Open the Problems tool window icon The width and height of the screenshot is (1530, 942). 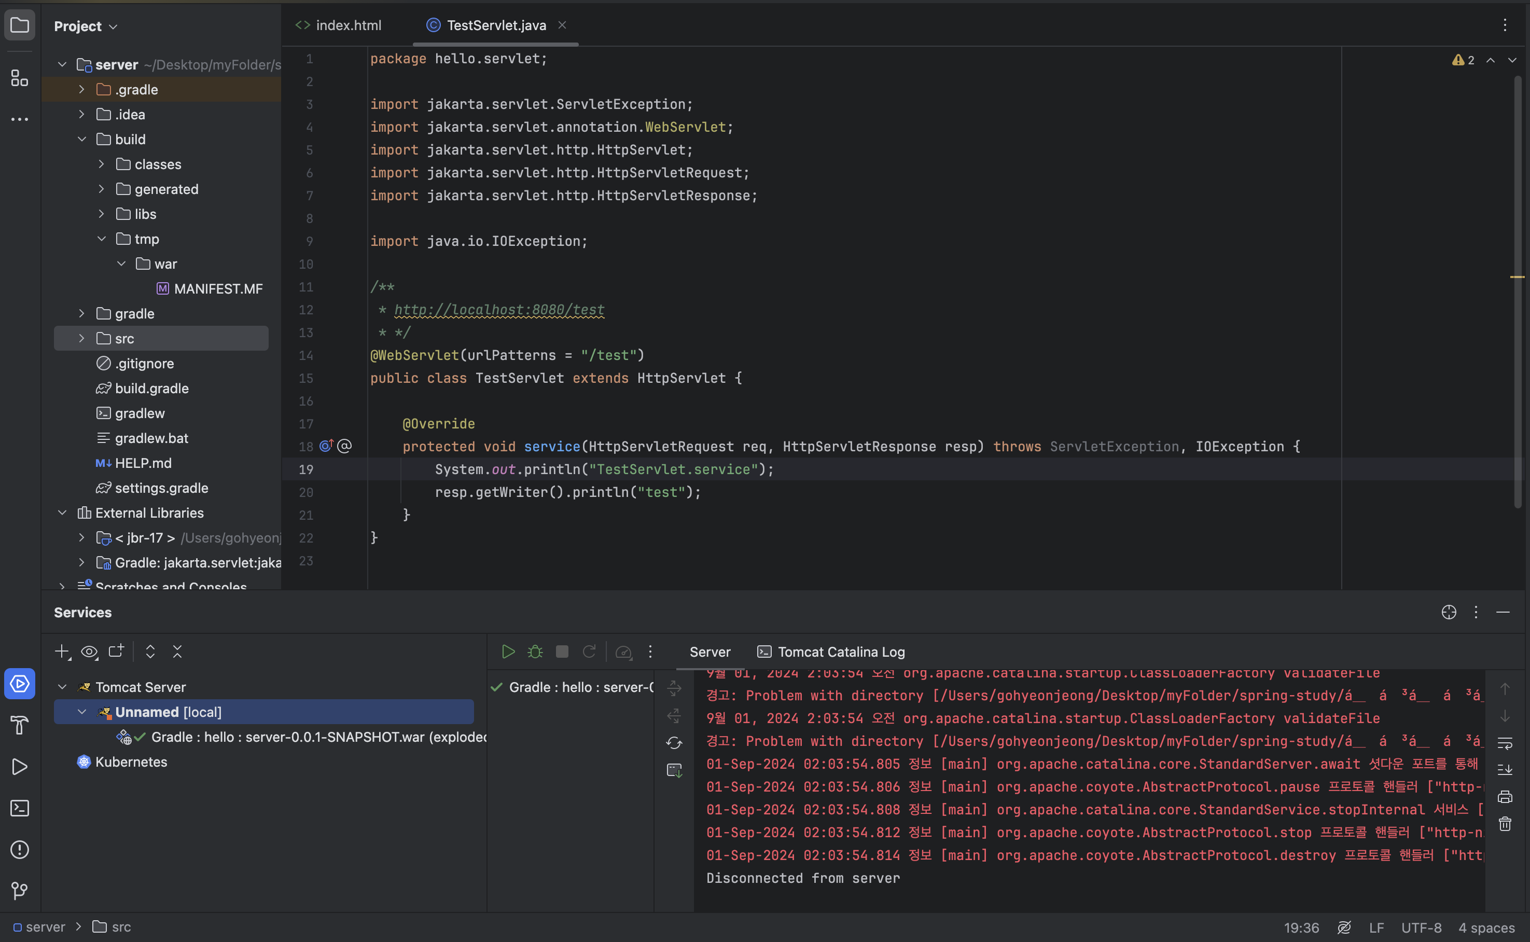(x=19, y=850)
